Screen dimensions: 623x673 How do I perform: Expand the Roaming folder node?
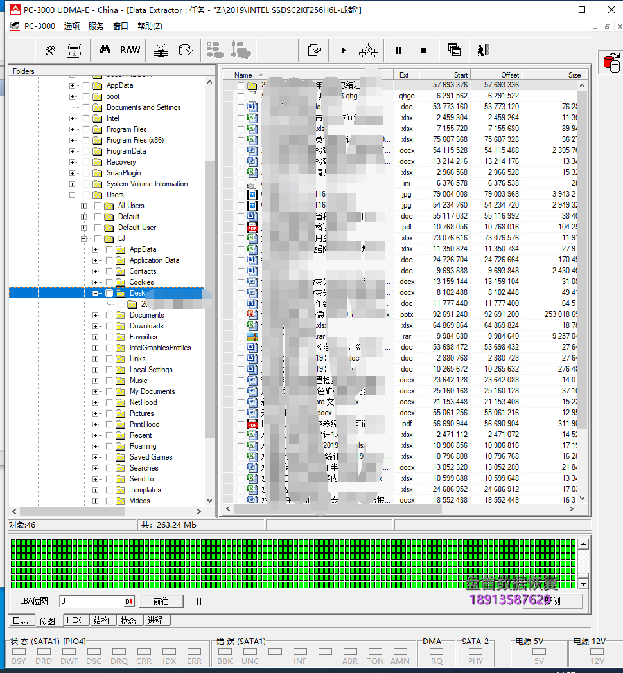(x=95, y=446)
